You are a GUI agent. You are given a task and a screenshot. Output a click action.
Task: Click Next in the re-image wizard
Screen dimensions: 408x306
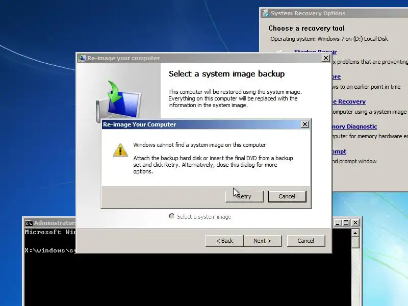click(x=262, y=241)
